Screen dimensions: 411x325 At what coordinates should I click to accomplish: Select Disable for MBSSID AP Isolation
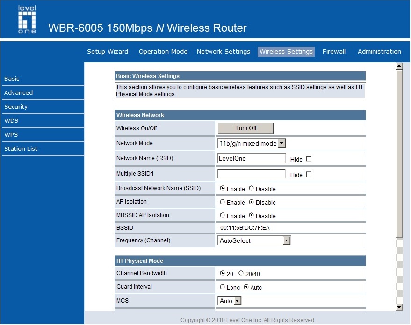(252, 215)
